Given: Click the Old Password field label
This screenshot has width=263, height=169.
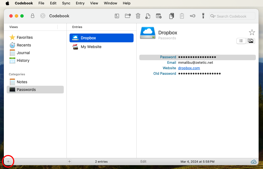Looking at the screenshot, I should (x=165, y=74).
